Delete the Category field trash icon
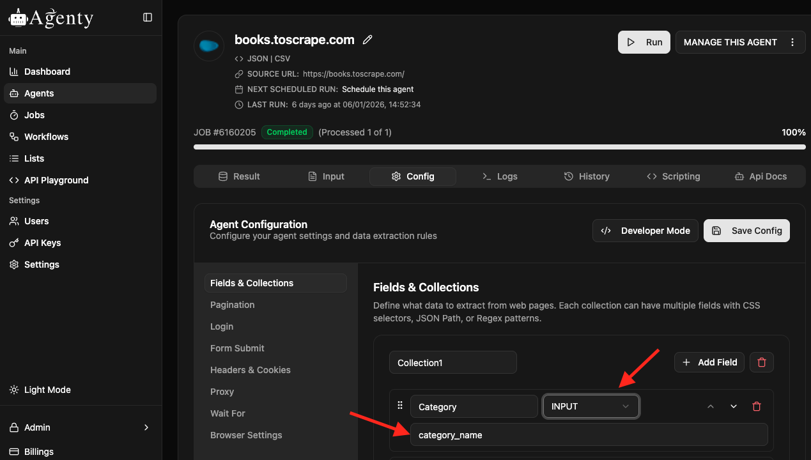The image size is (811, 460). (x=757, y=406)
